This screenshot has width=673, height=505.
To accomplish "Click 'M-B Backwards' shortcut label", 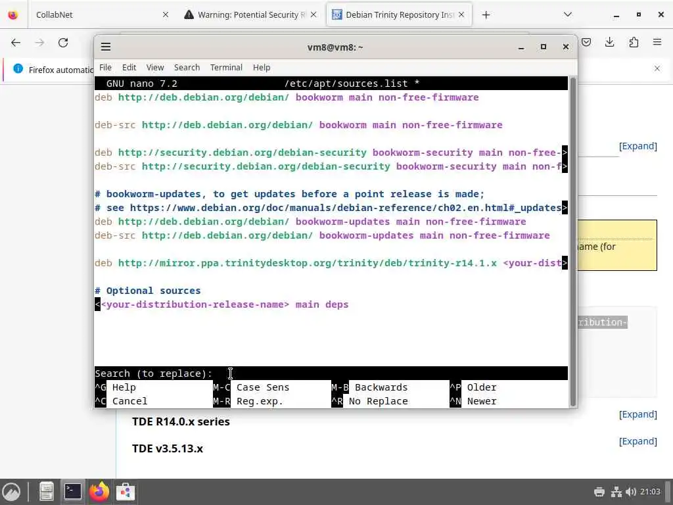I will click(369, 387).
